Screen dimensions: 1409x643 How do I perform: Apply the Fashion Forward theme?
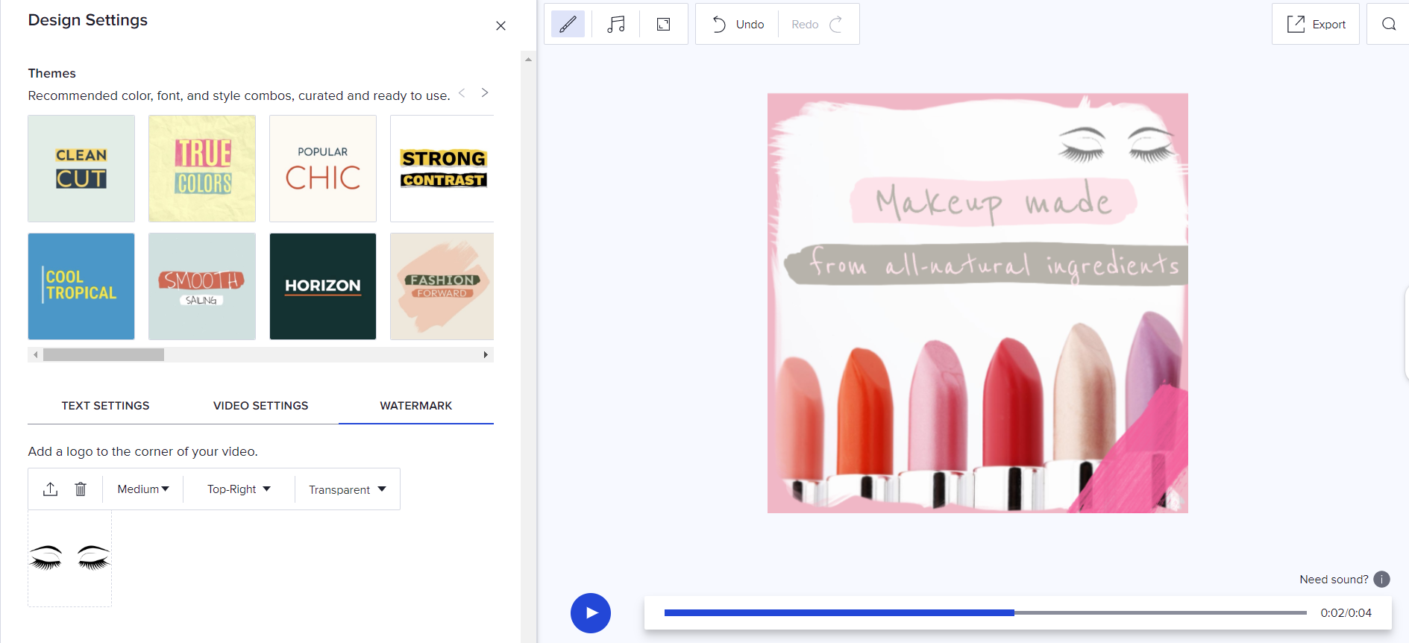[442, 286]
